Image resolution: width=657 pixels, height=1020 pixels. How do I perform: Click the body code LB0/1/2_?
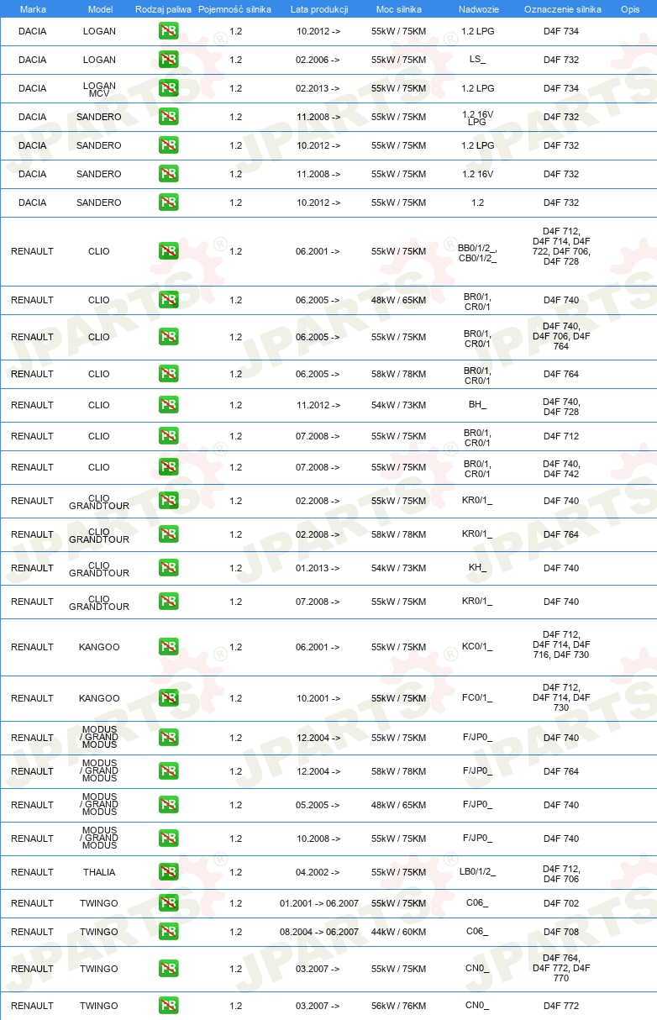pyautogui.click(x=477, y=872)
